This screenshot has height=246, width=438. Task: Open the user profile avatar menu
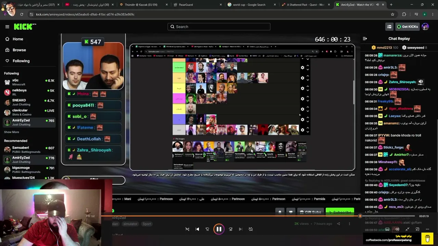[x=425, y=27]
